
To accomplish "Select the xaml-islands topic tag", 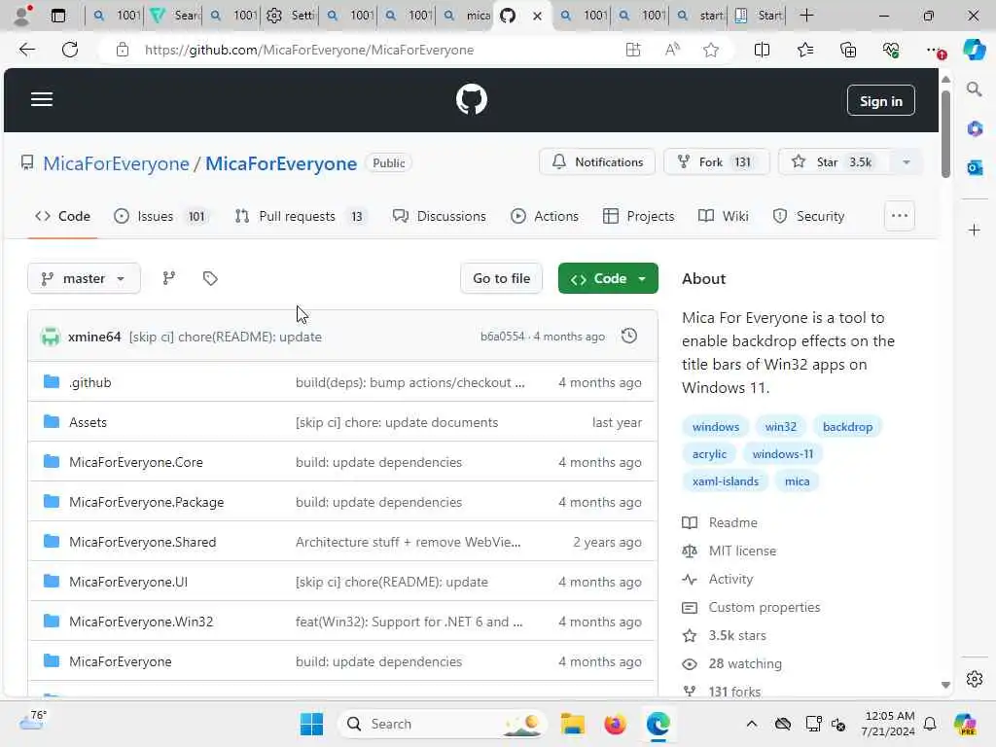I will [726, 481].
